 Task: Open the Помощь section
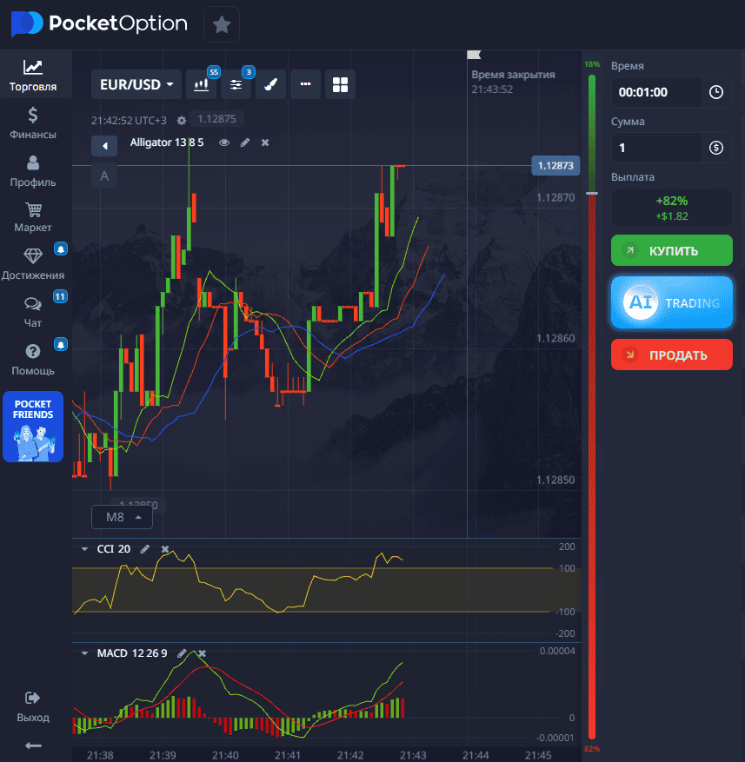pos(33,360)
